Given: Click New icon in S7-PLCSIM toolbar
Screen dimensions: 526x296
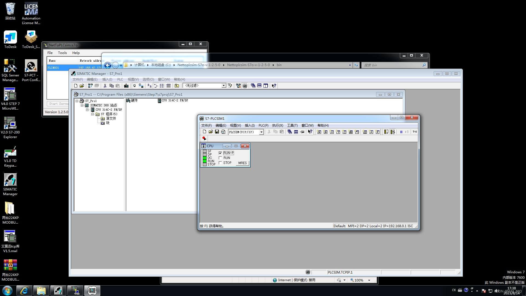Looking at the screenshot, I should pyautogui.click(x=204, y=132).
